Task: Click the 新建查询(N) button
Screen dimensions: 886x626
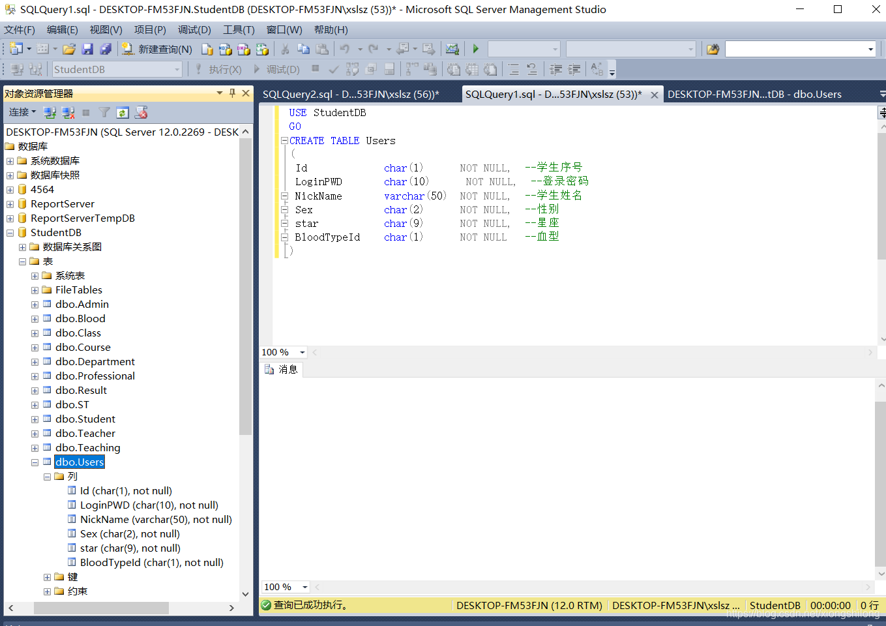Action: tap(157, 49)
